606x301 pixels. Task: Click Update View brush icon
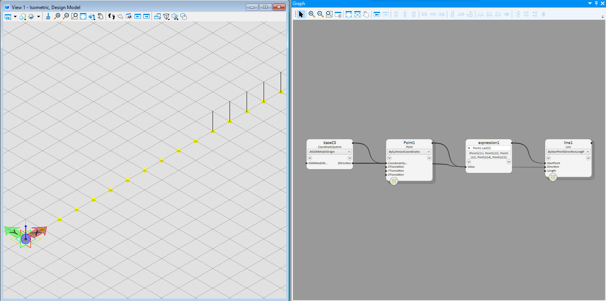tap(48, 17)
